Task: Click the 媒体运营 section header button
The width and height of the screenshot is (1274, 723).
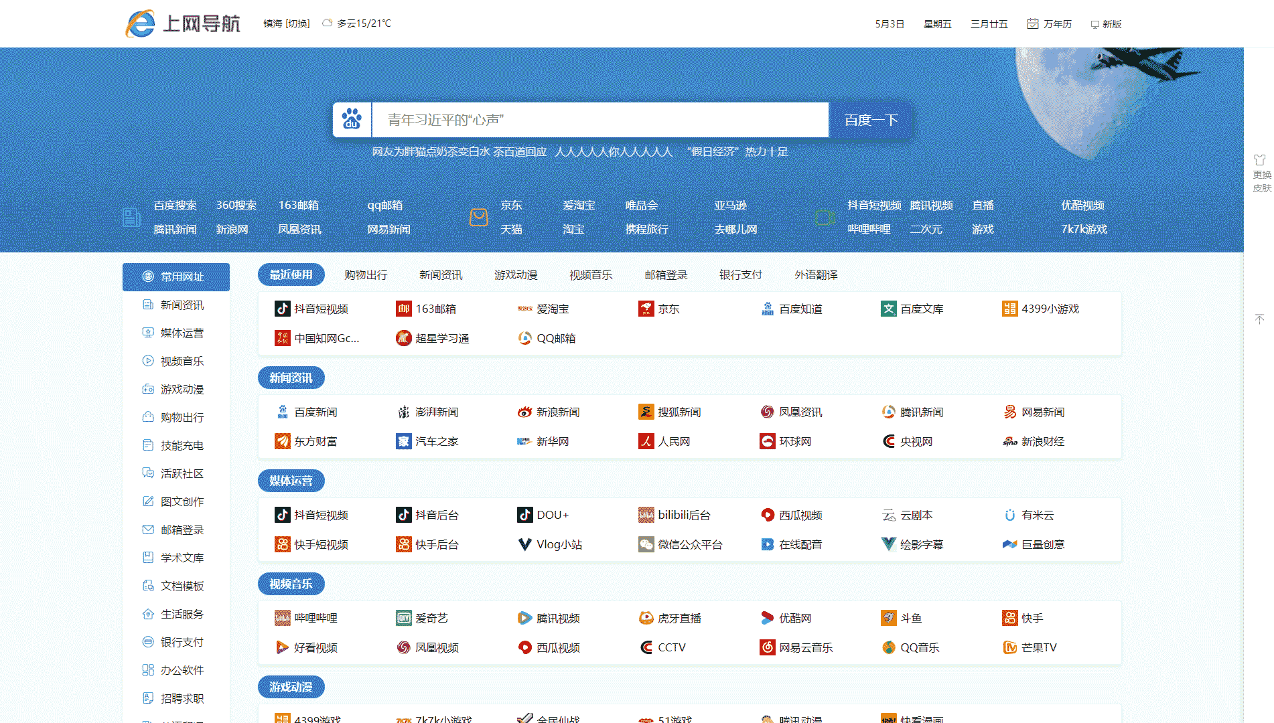Action: tap(291, 481)
